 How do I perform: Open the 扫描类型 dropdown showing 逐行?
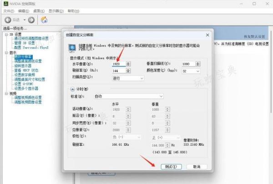128,78
